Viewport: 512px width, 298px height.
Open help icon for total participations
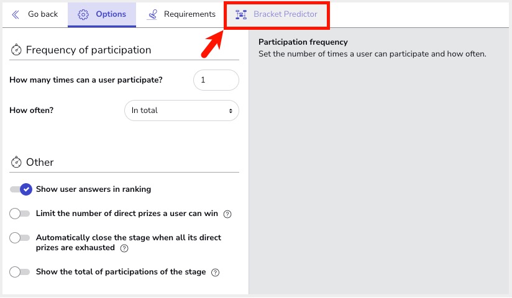click(215, 273)
